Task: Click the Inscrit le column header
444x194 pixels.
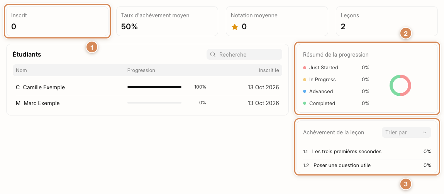Action: [x=269, y=70]
